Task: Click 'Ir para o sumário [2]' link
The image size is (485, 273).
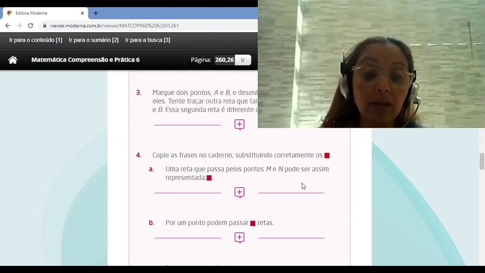Action: pyautogui.click(x=94, y=40)
